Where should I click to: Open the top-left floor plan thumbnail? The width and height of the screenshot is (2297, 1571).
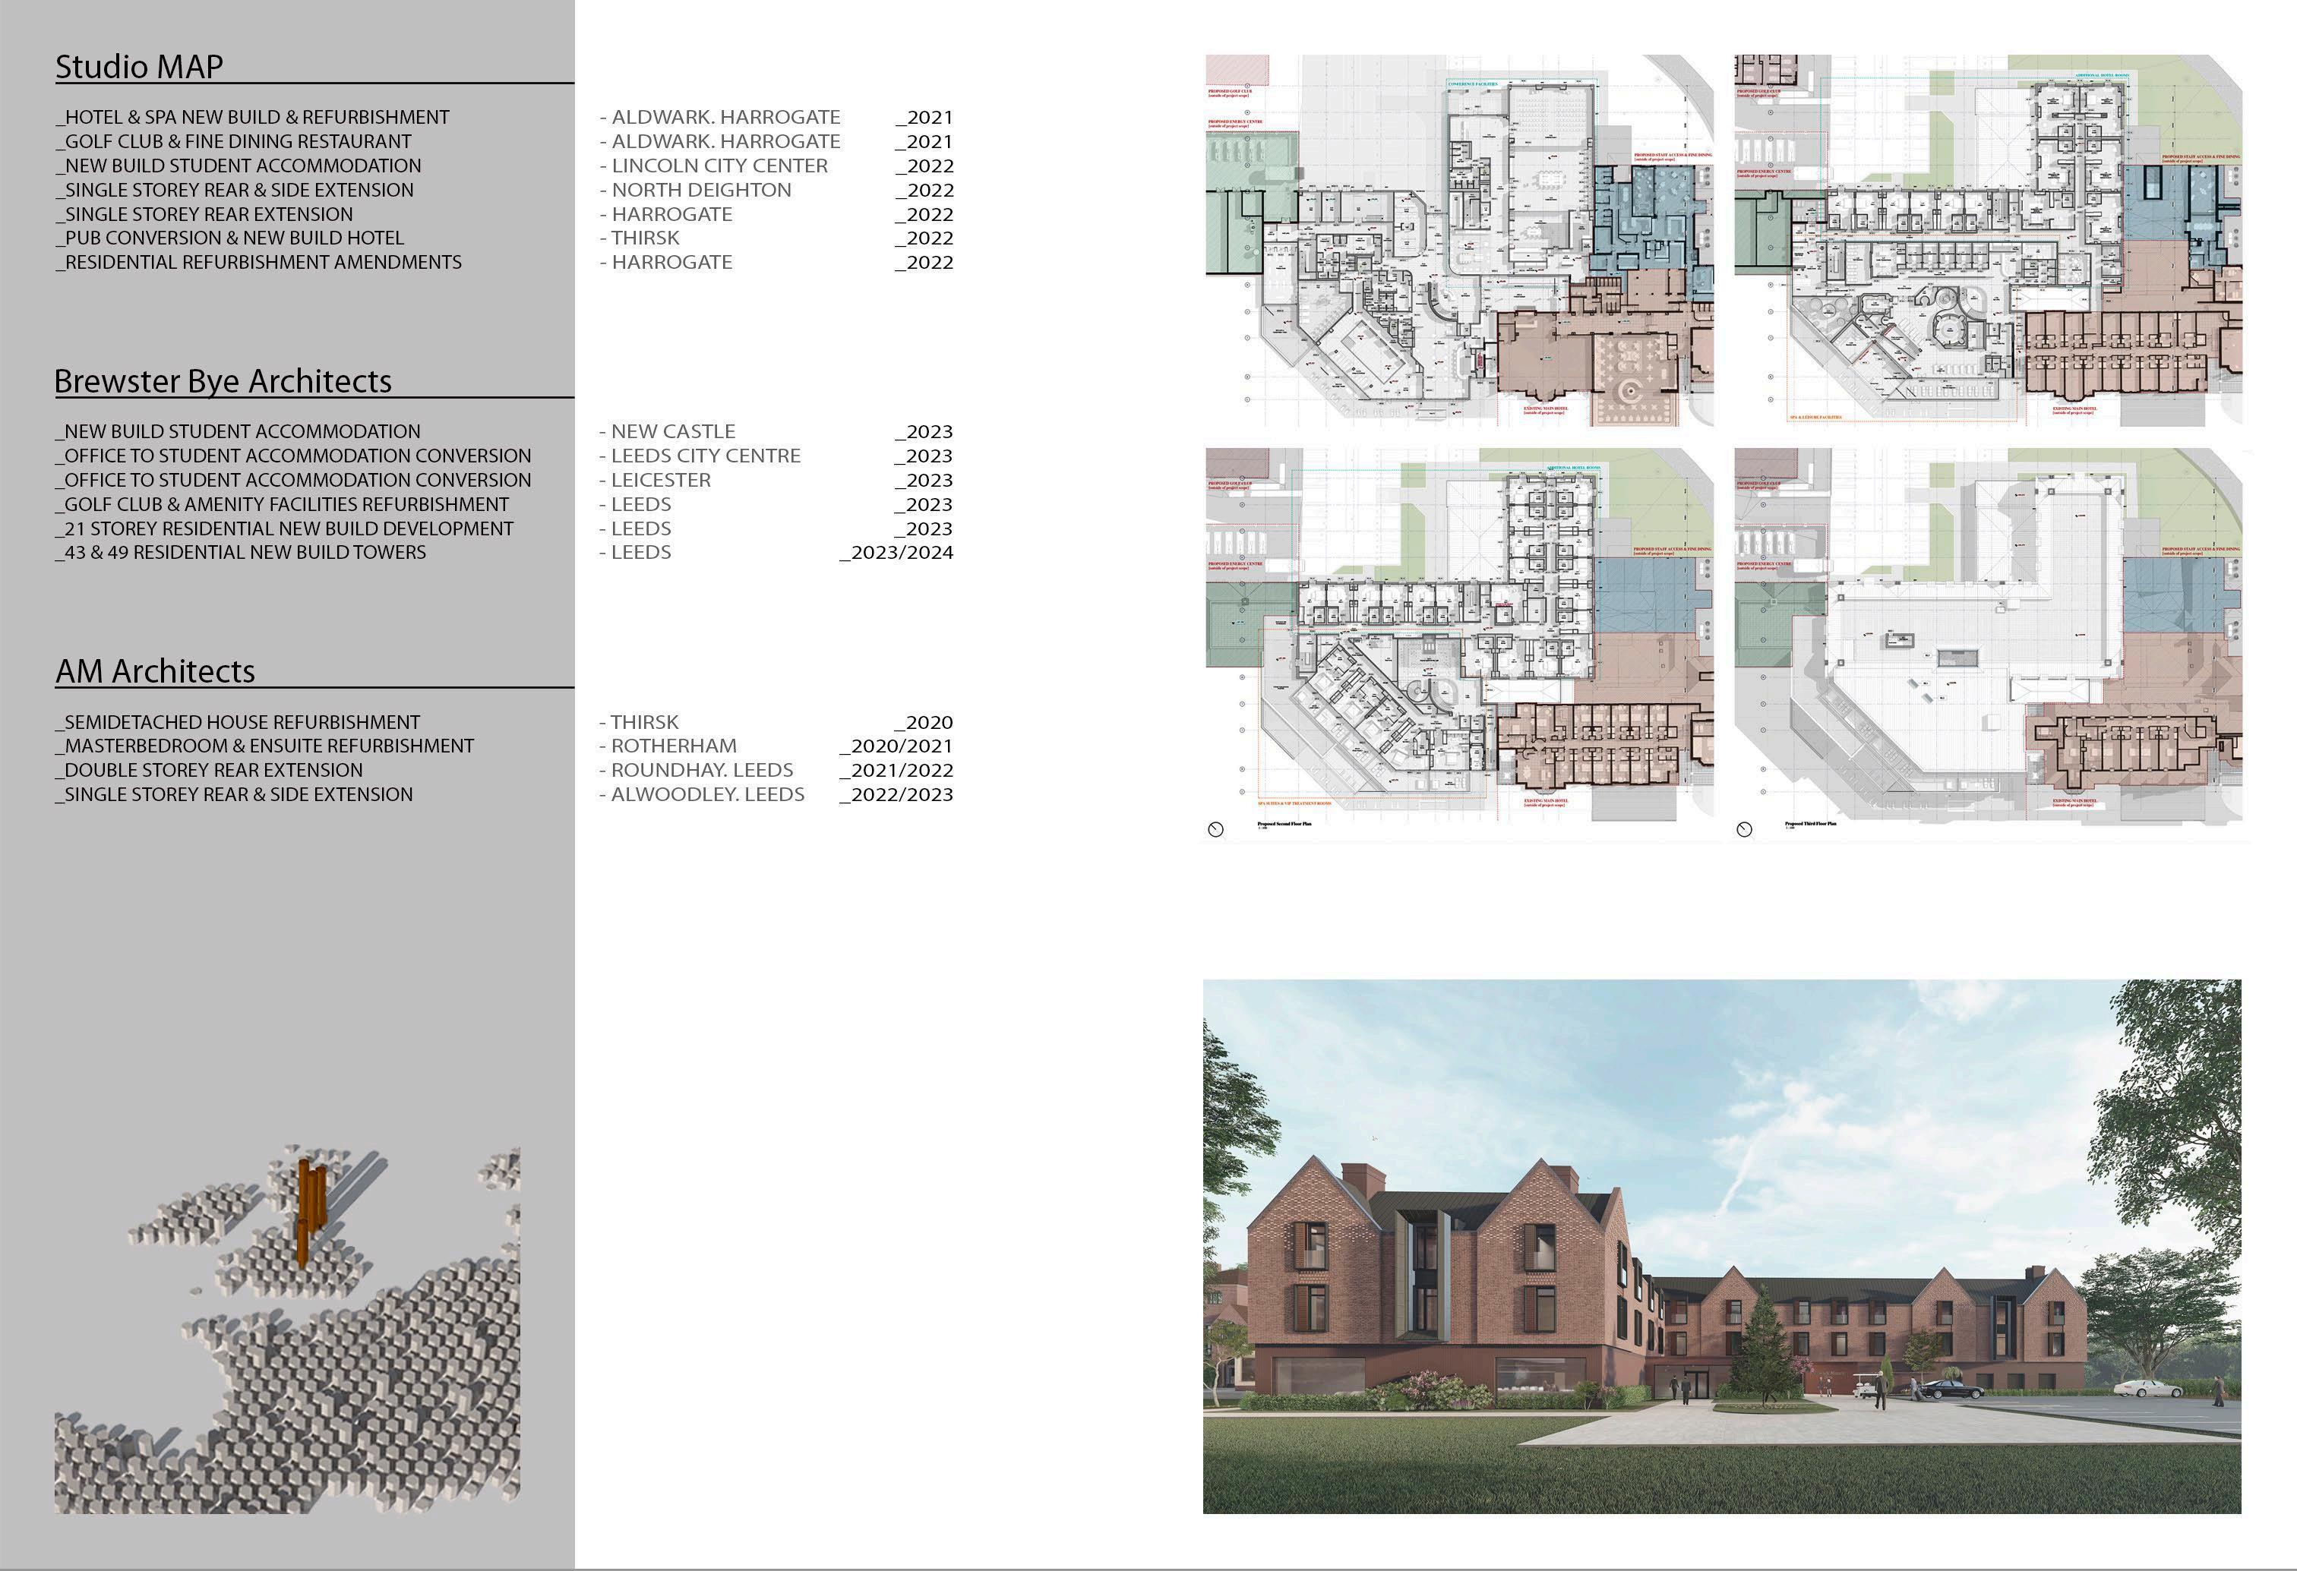coord(1459,240)
